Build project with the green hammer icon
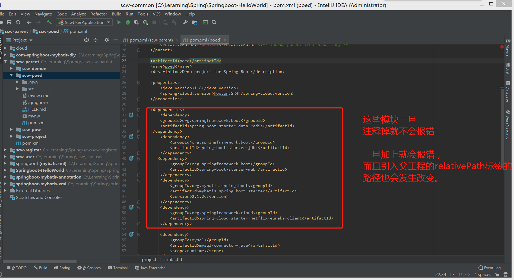Viewport: 514px width, 280px height. pyautogui.click(x=49, y=22)
